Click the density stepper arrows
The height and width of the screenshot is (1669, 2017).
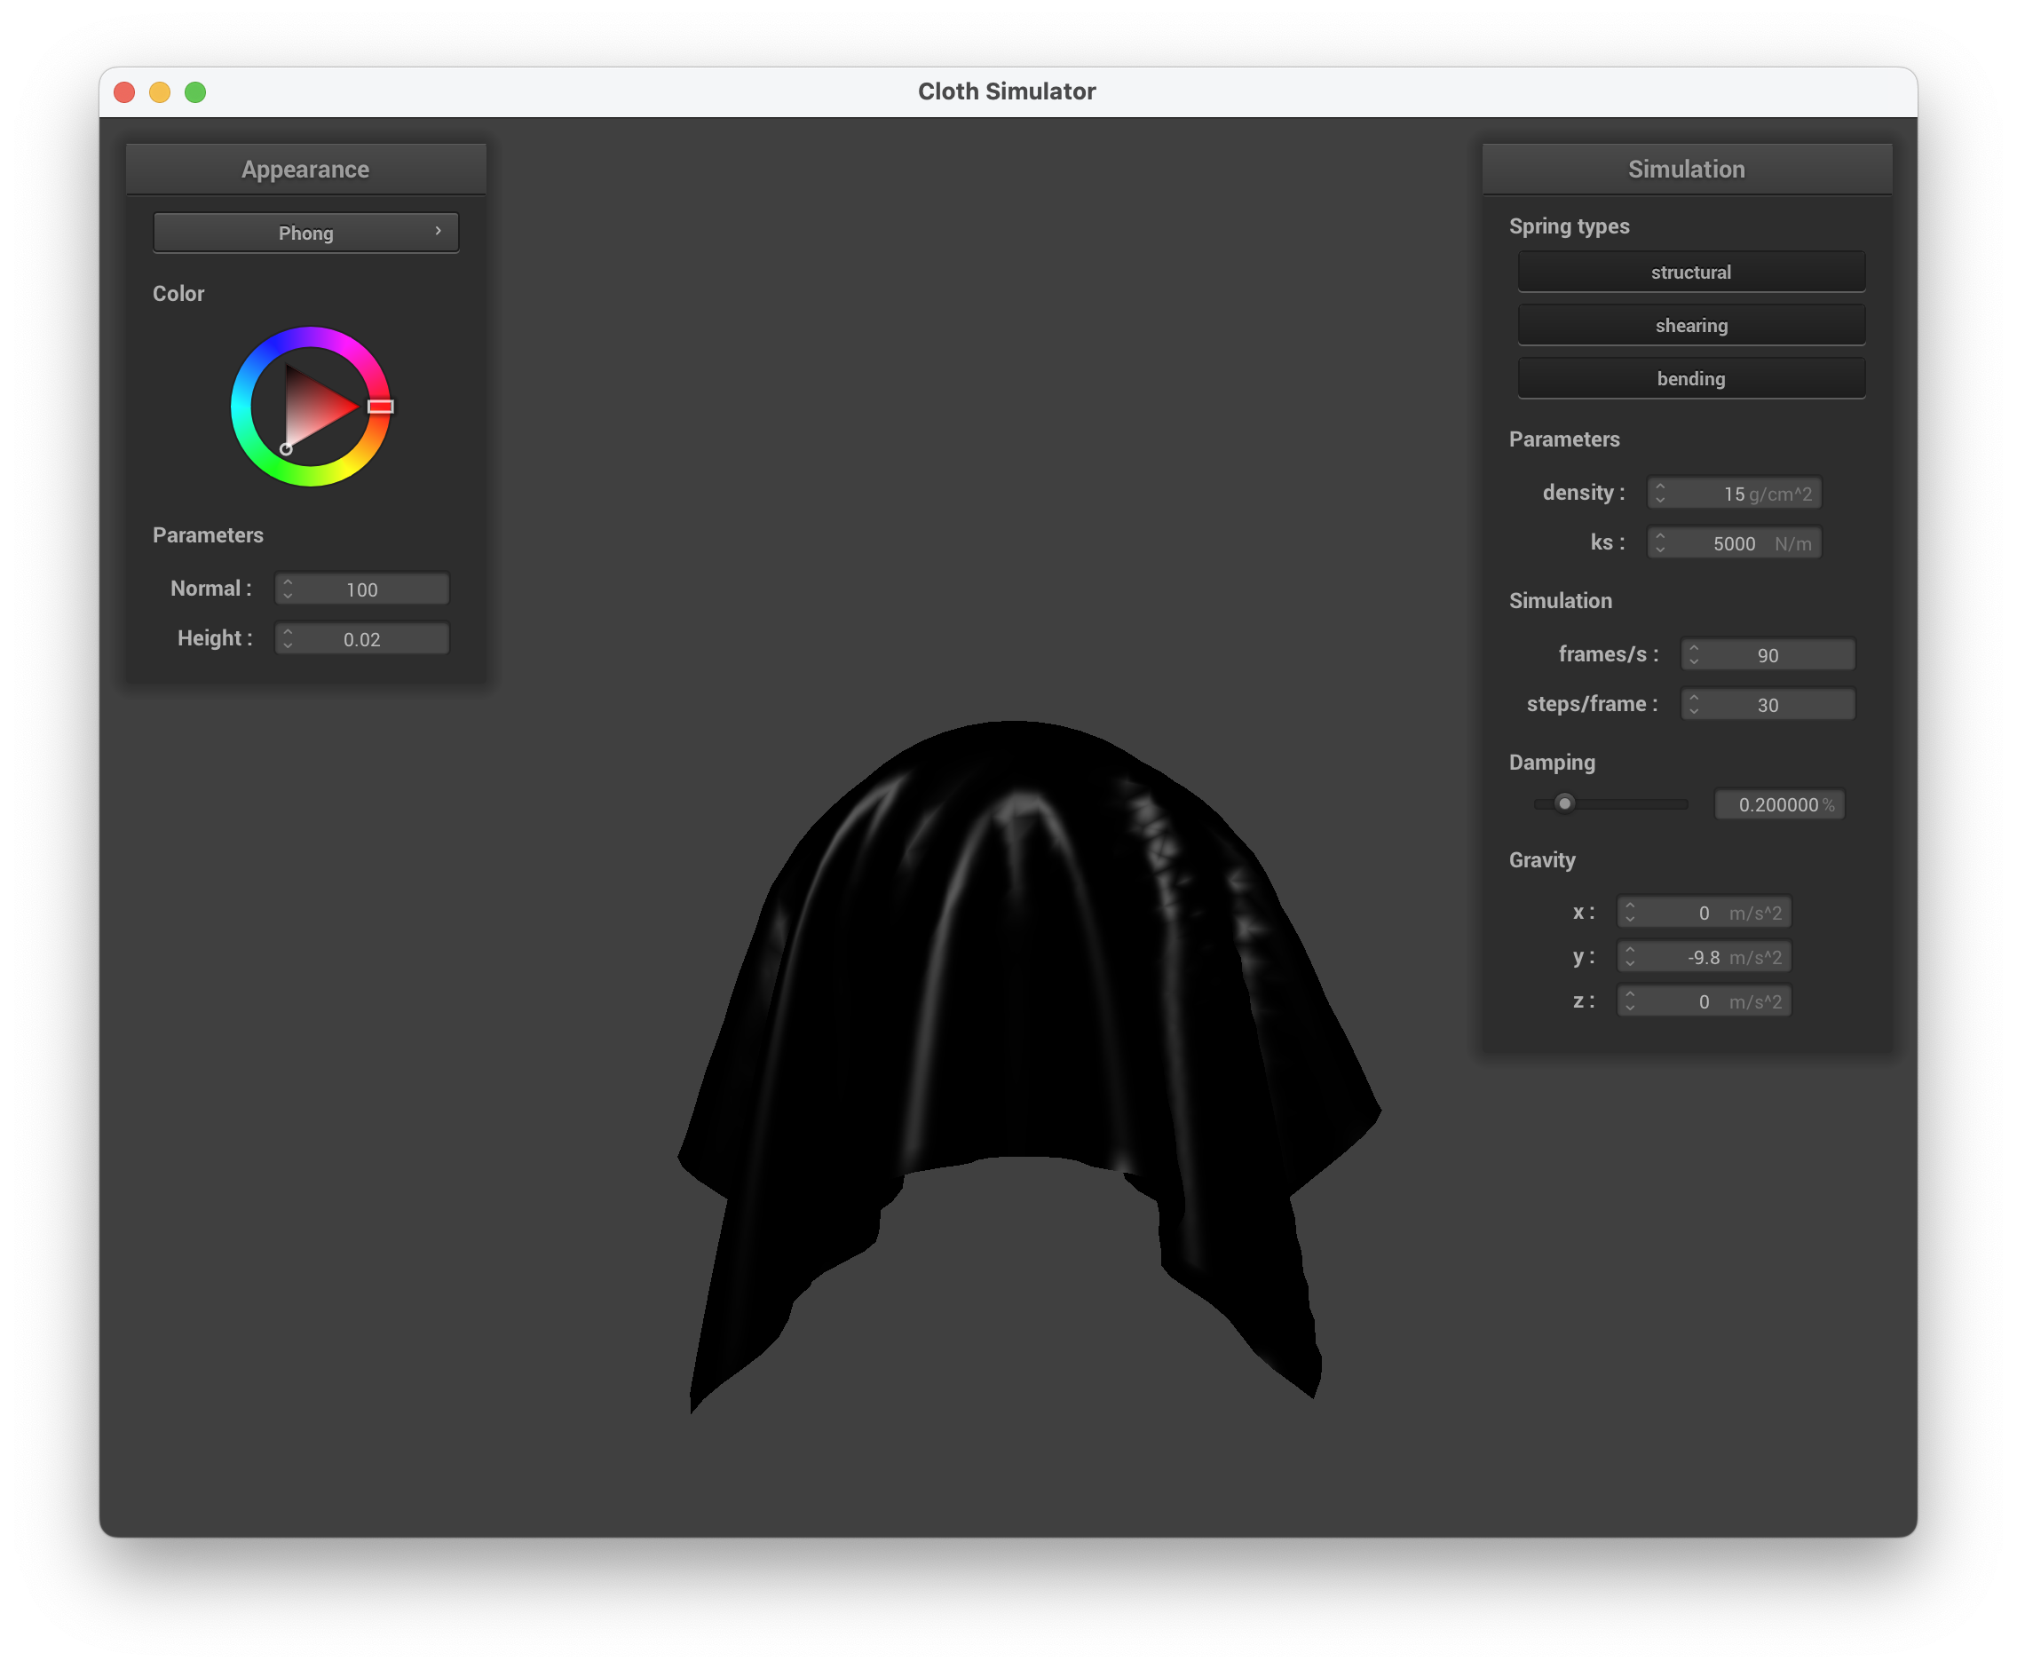[1660, 494]
